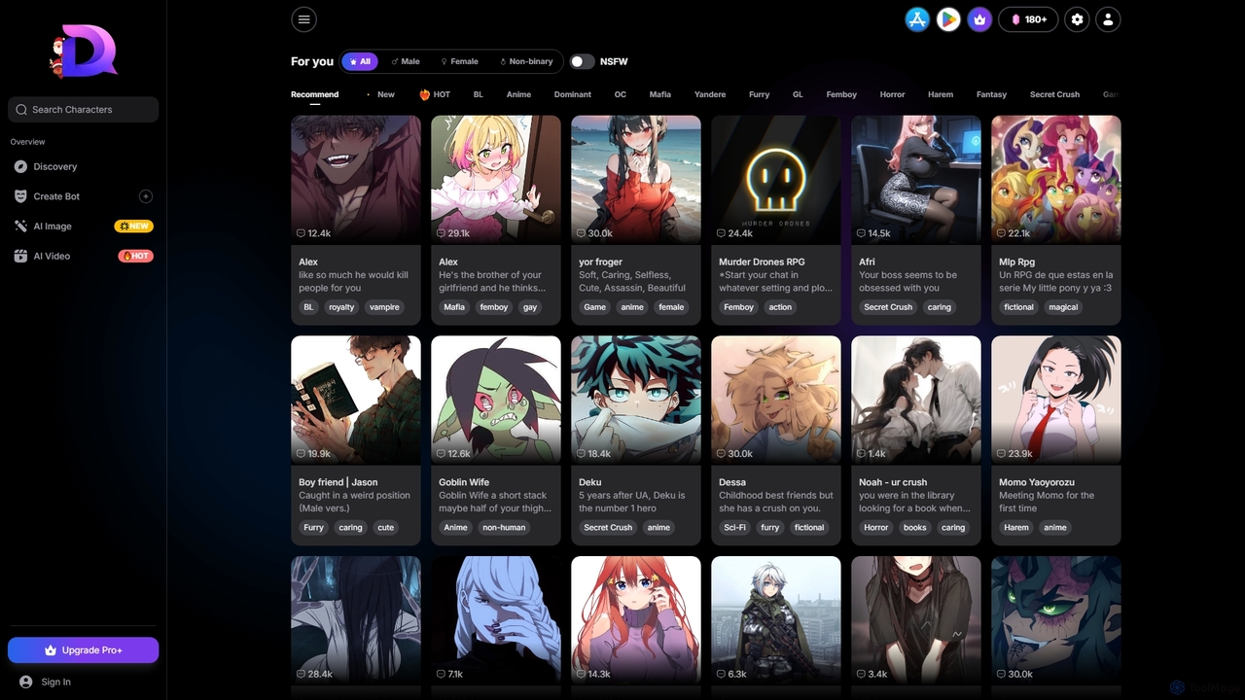The width and height of the screenshot is (1245, 700).
Task: Select the Male gender filter
Action: coord(406,61)
